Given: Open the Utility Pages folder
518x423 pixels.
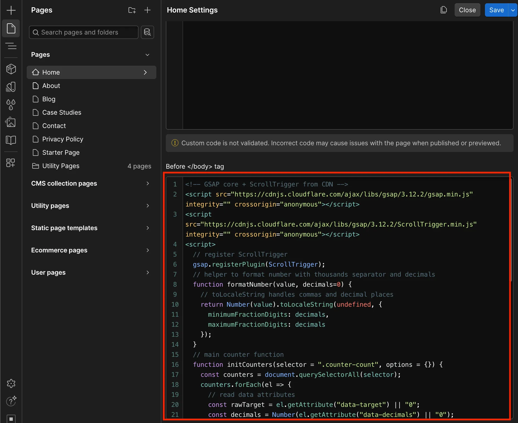Looking at the screenshot, I should coord(61,166).
